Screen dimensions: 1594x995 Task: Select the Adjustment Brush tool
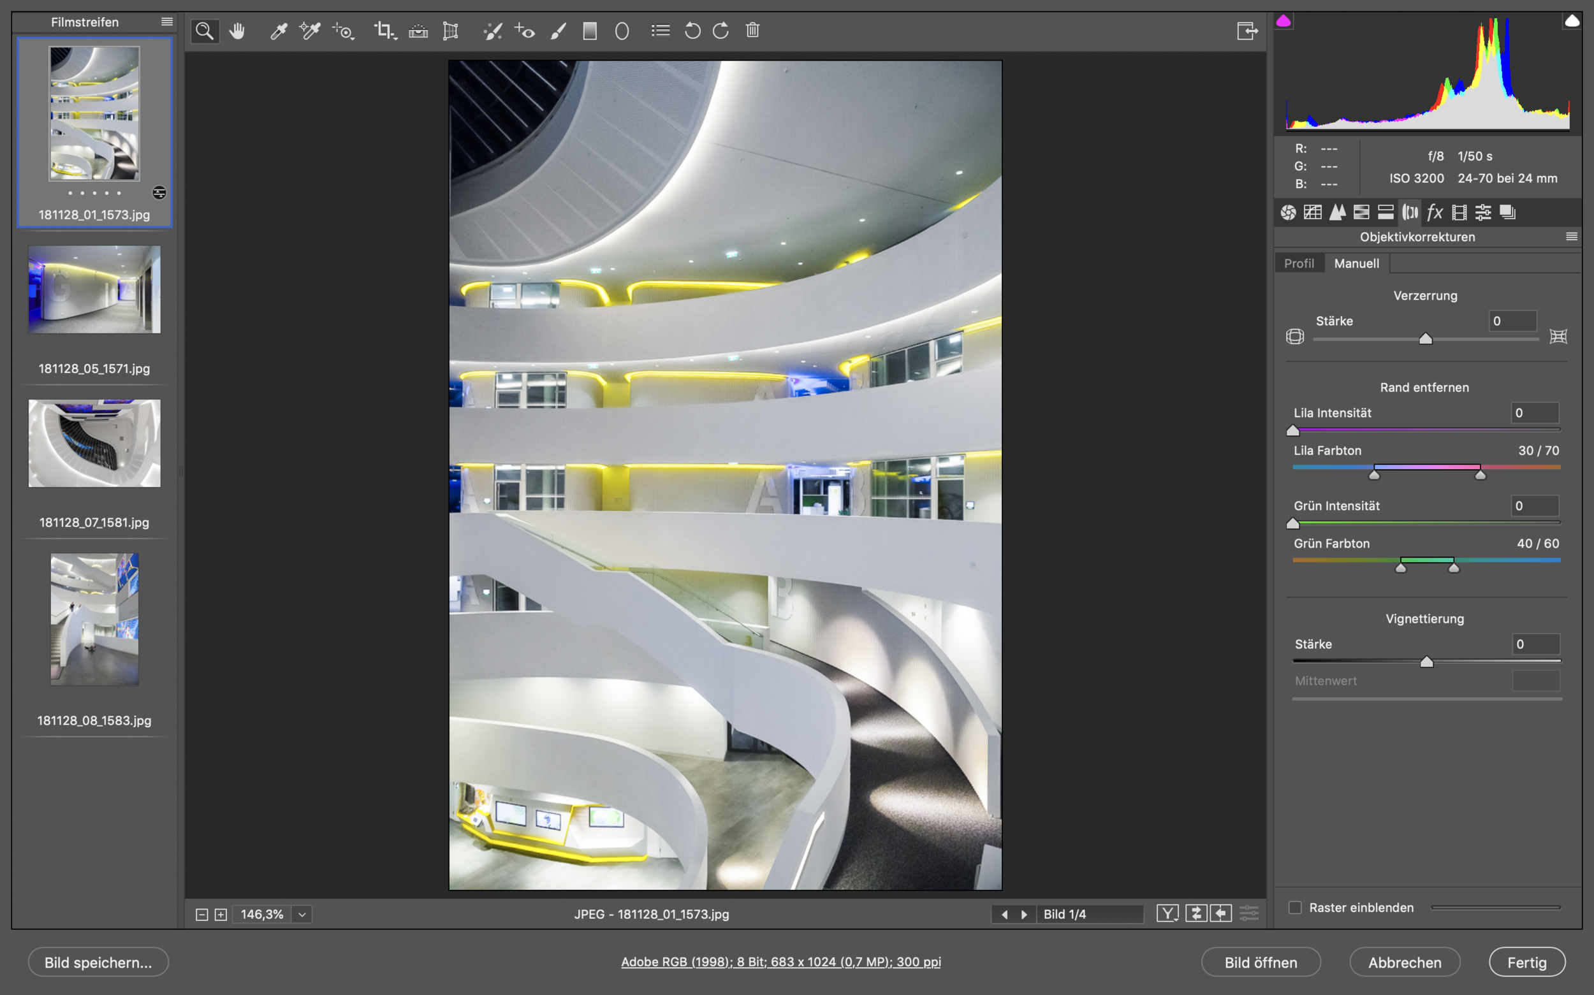pos(558,31)
